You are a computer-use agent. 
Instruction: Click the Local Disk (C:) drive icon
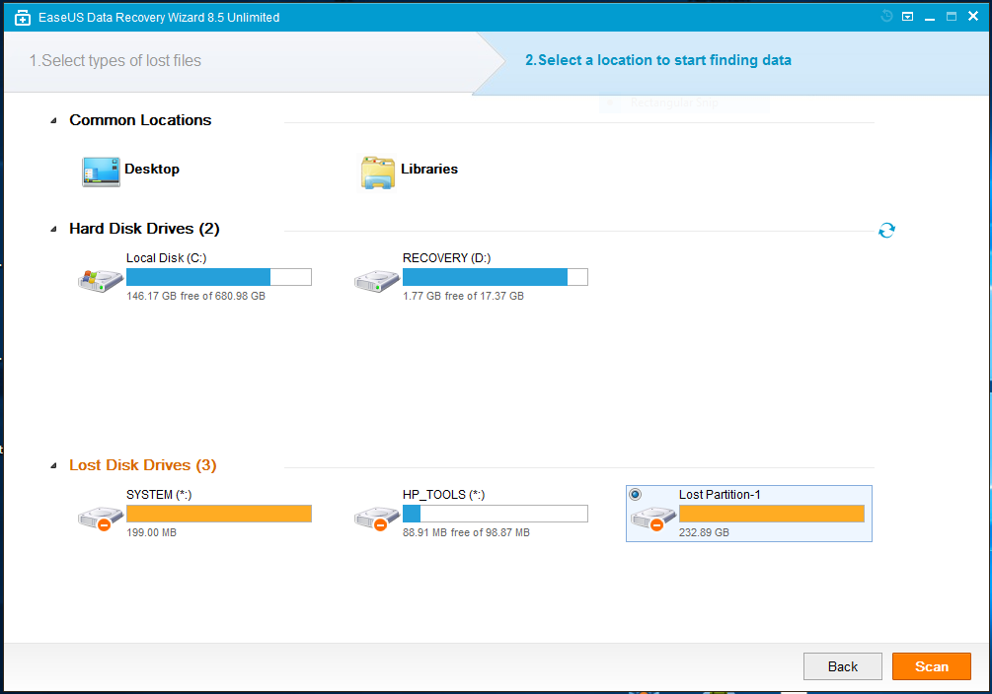[x=100, y=281]
